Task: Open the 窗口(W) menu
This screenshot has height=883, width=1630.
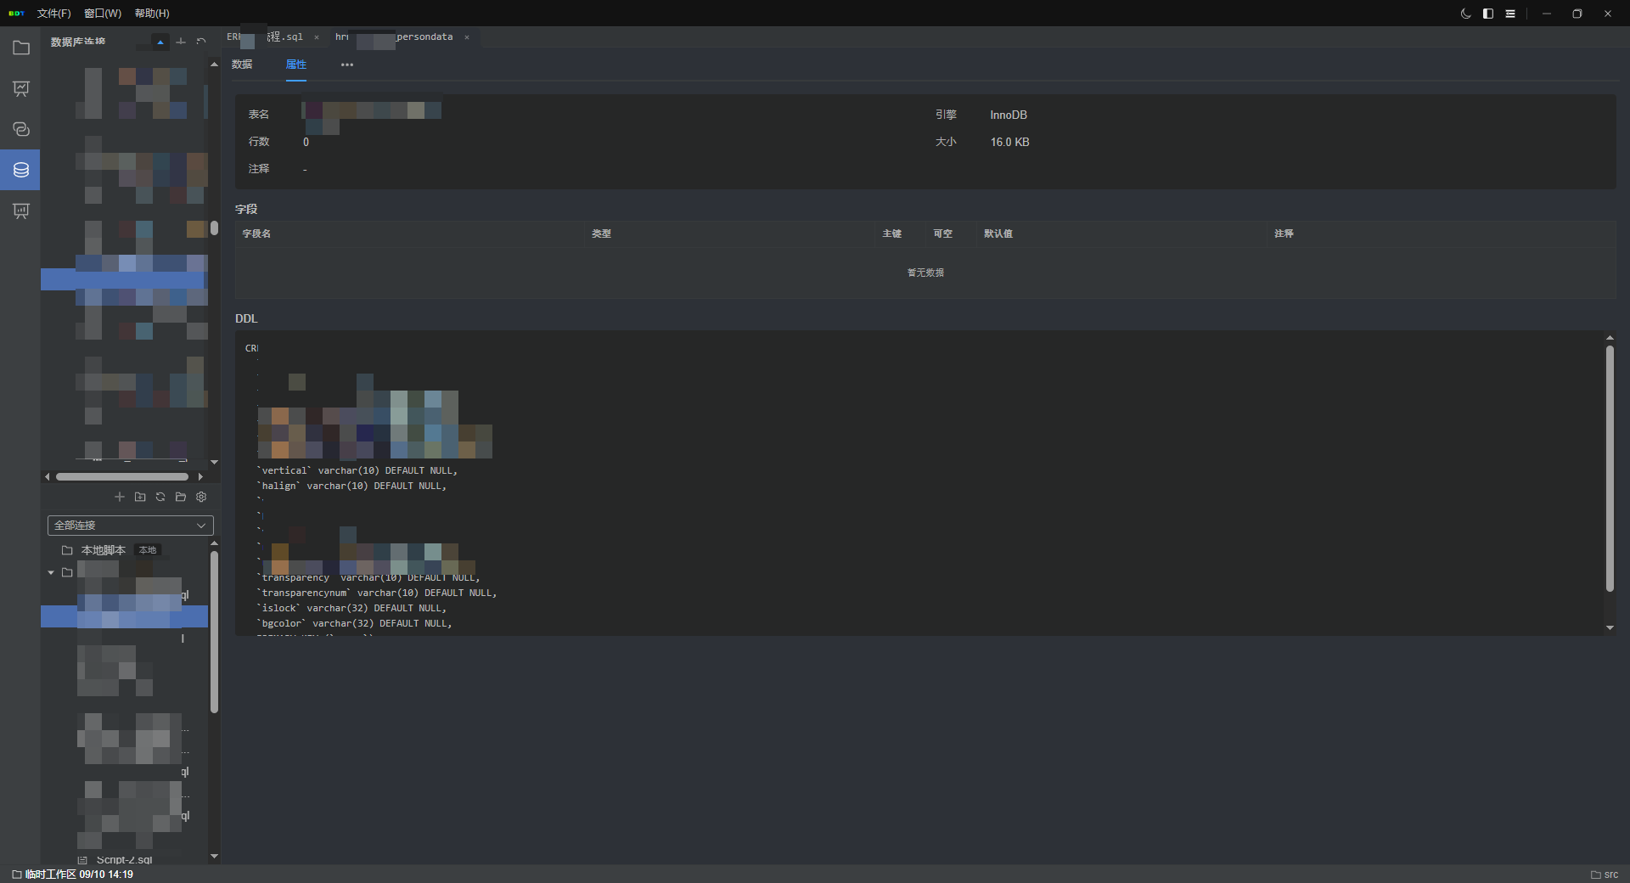Action: point(103,14)
